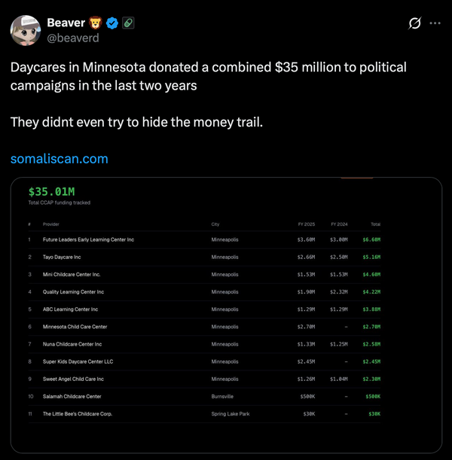Click the FY 2025 column header

[307, 224]
